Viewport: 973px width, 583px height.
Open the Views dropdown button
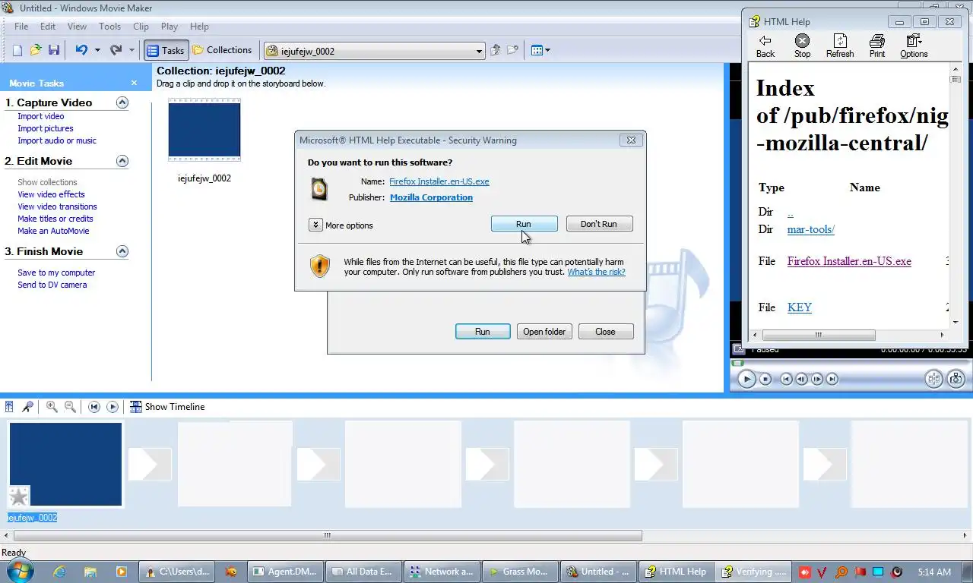coord(540,51)
